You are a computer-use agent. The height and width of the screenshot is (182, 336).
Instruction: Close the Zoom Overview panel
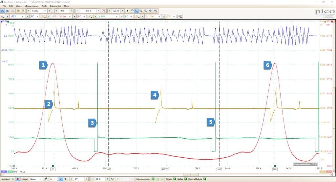click(x=316, y=164)
